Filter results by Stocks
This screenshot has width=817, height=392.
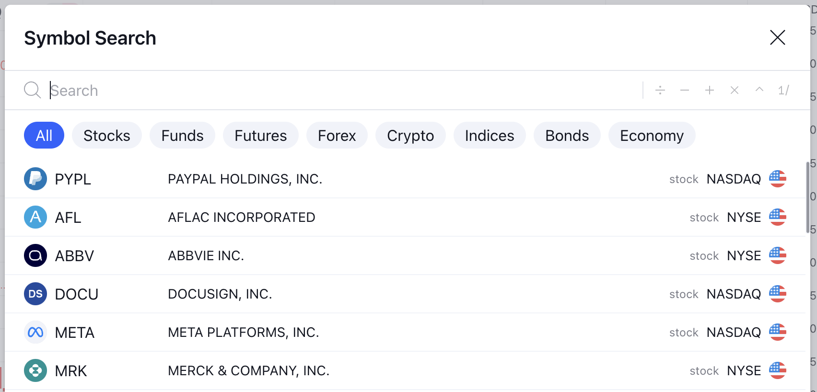tap(107, 136)
